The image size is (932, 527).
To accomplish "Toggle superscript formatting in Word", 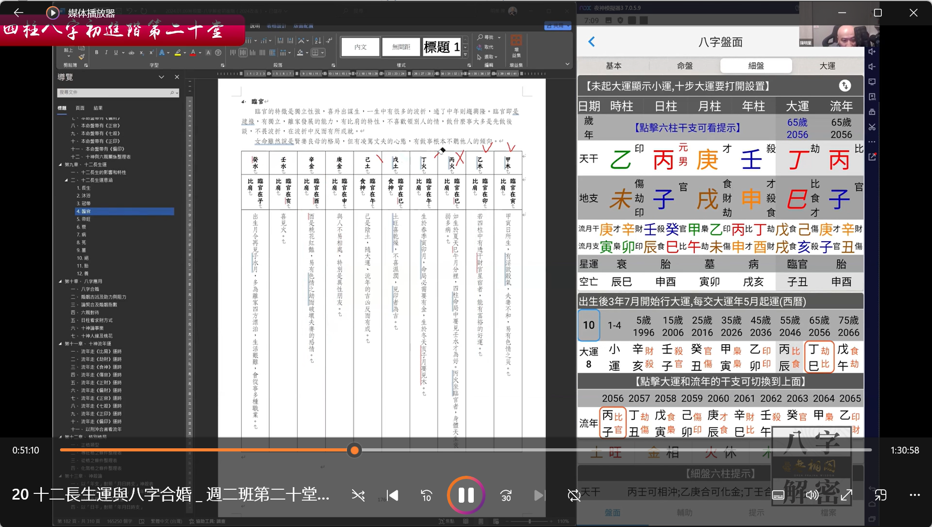I will point(151,52).
